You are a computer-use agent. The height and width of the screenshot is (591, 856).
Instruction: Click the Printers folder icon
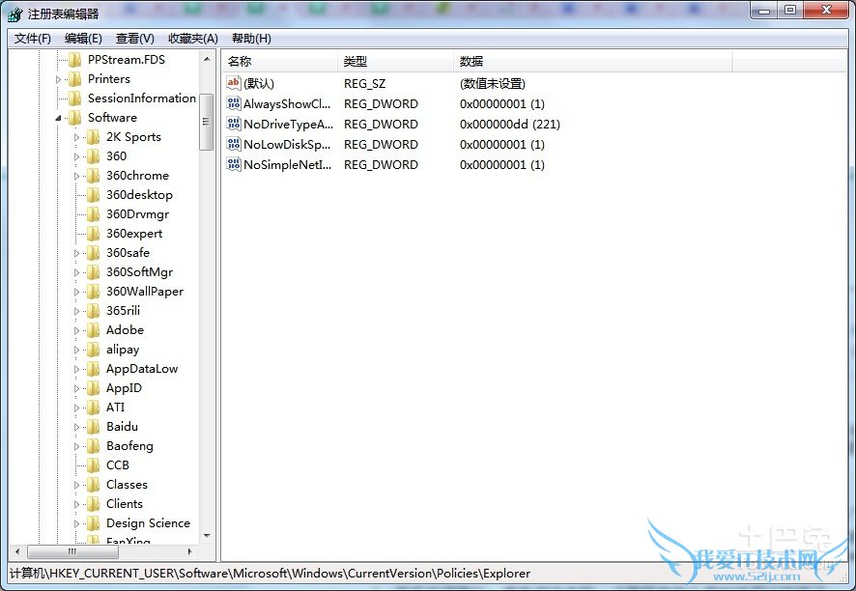(74, 79)
